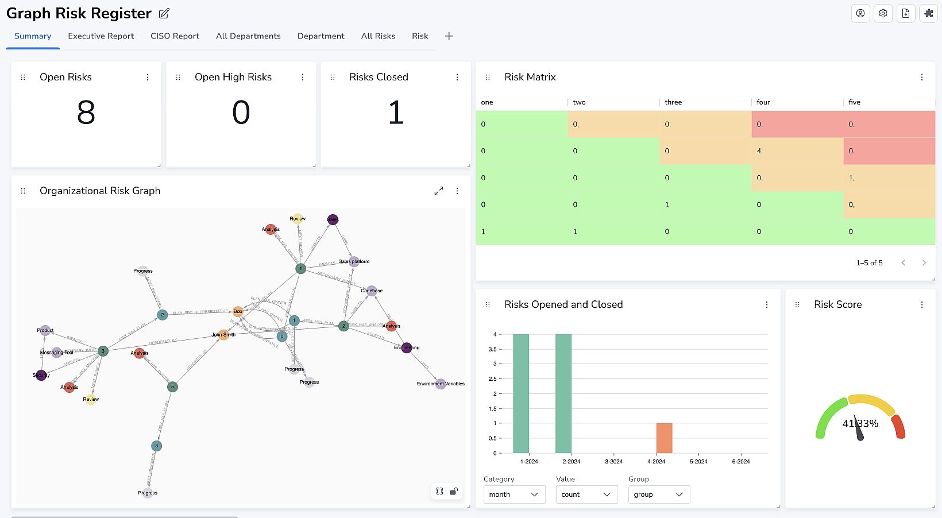Click the horizontal scrollbar at page bottom
The width and height of the screenshot is (942, 518).
click(125, 517)
